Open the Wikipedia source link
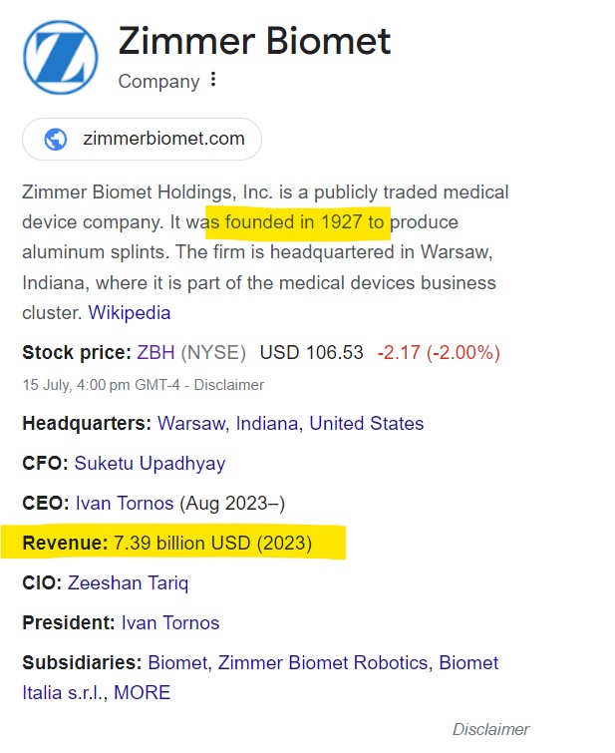Viewport: 615px width, 753px height. point(130,312)
